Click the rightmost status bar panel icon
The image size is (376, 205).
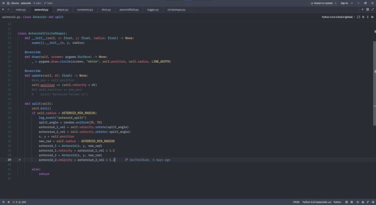(x=373, y=202)
